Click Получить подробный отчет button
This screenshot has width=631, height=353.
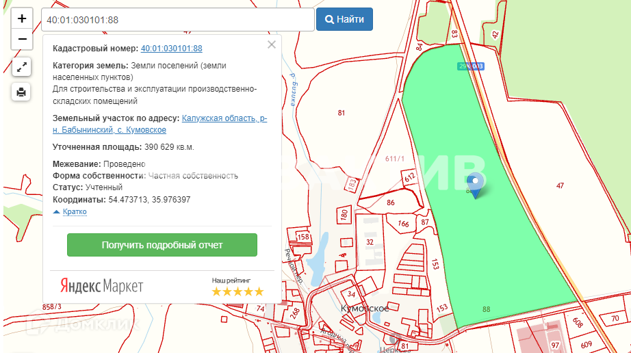click(x=162, y=245)
